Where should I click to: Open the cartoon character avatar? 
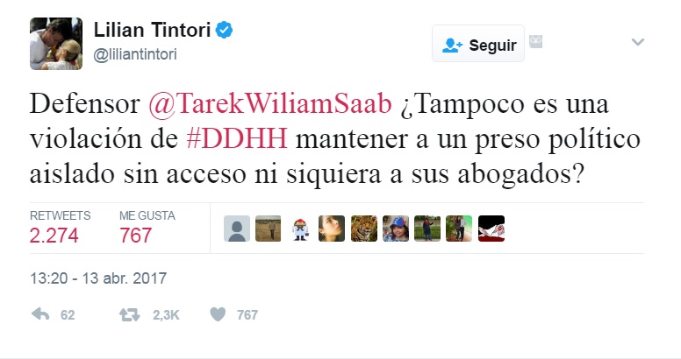click(300, 229)
